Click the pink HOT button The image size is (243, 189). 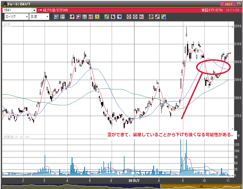coord(228,4)
